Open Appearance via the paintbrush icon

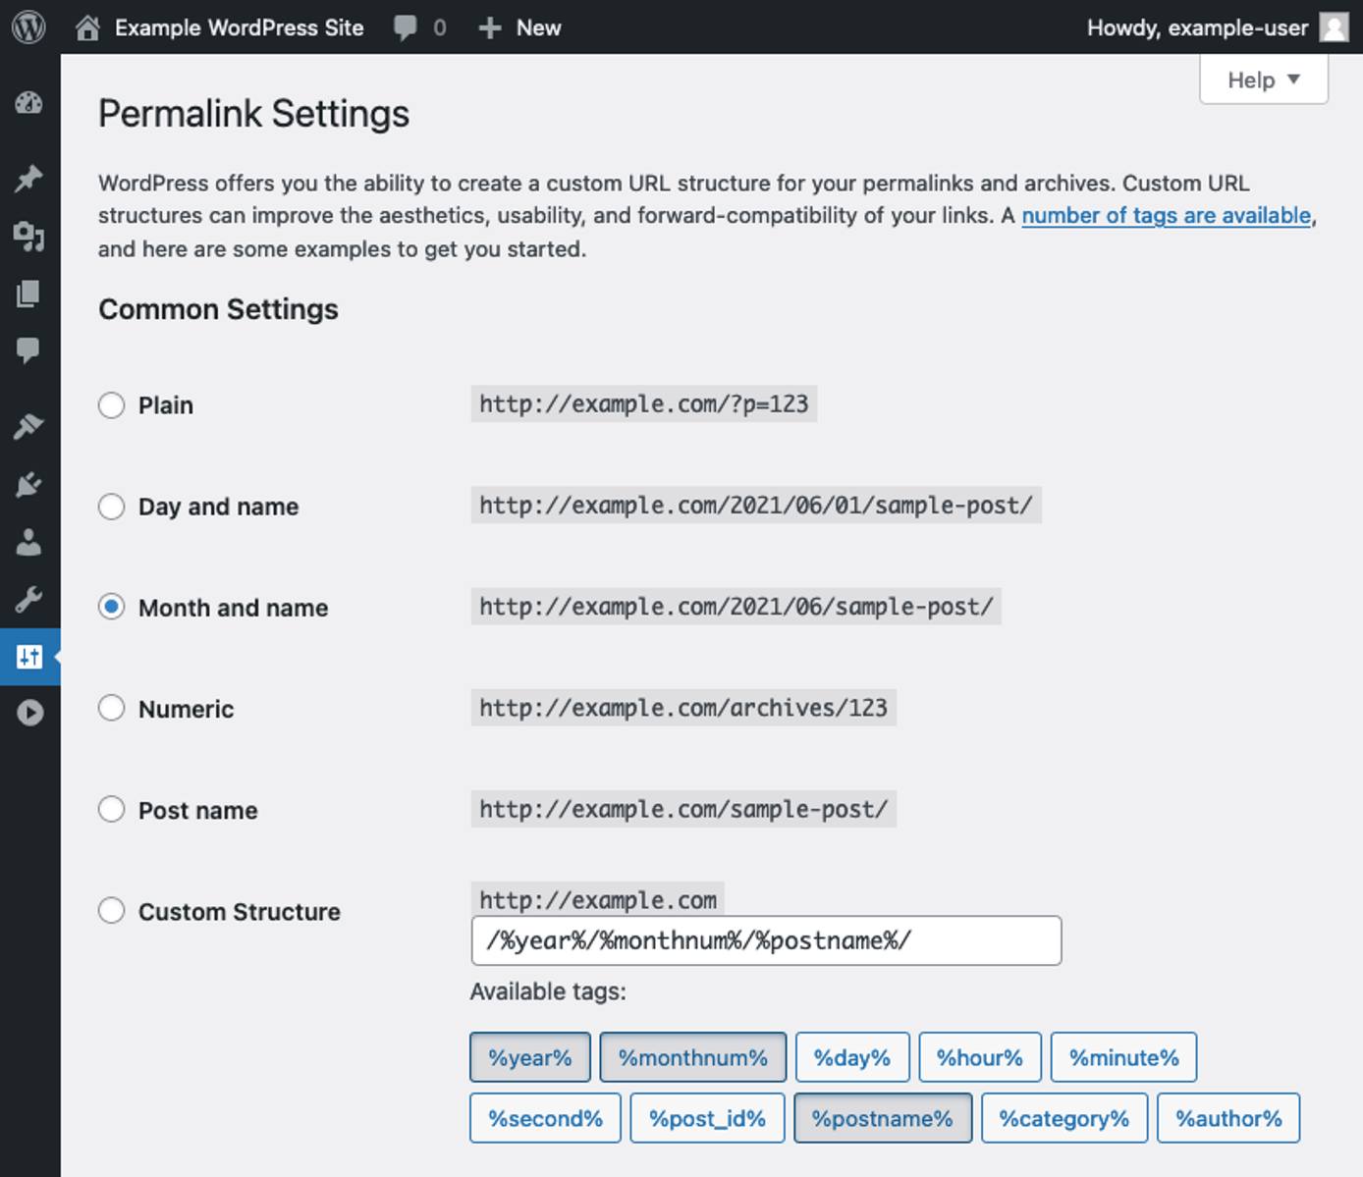[28, 425]
